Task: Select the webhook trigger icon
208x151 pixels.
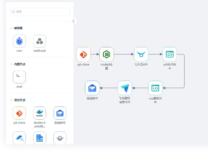Action: point(39,41)
